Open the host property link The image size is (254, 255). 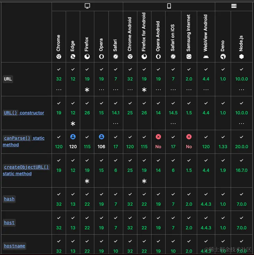coord(9,222)
